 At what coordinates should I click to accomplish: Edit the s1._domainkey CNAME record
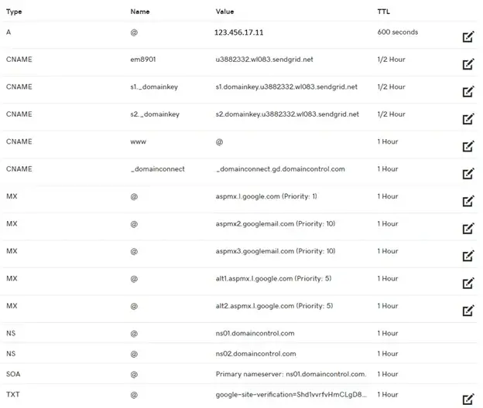tap(468, 91)
